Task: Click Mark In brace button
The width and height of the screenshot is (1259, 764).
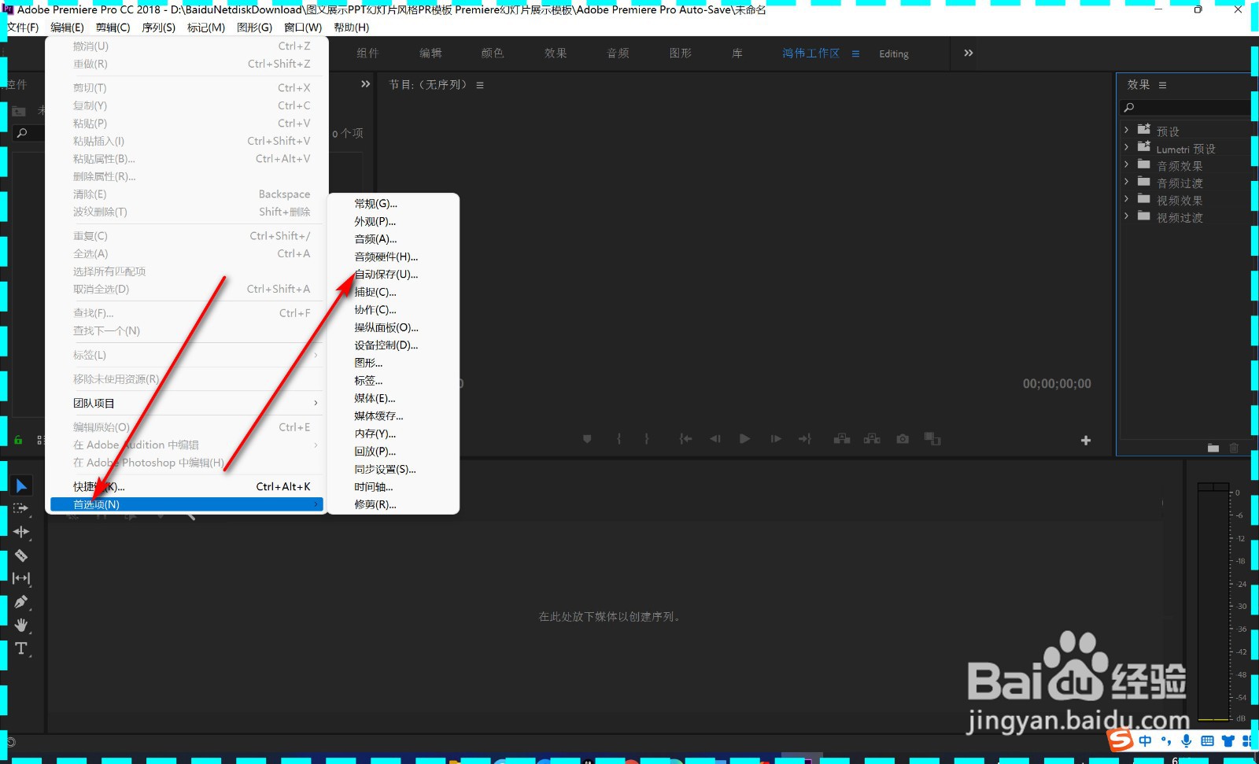Action: (x=619, y=439)
